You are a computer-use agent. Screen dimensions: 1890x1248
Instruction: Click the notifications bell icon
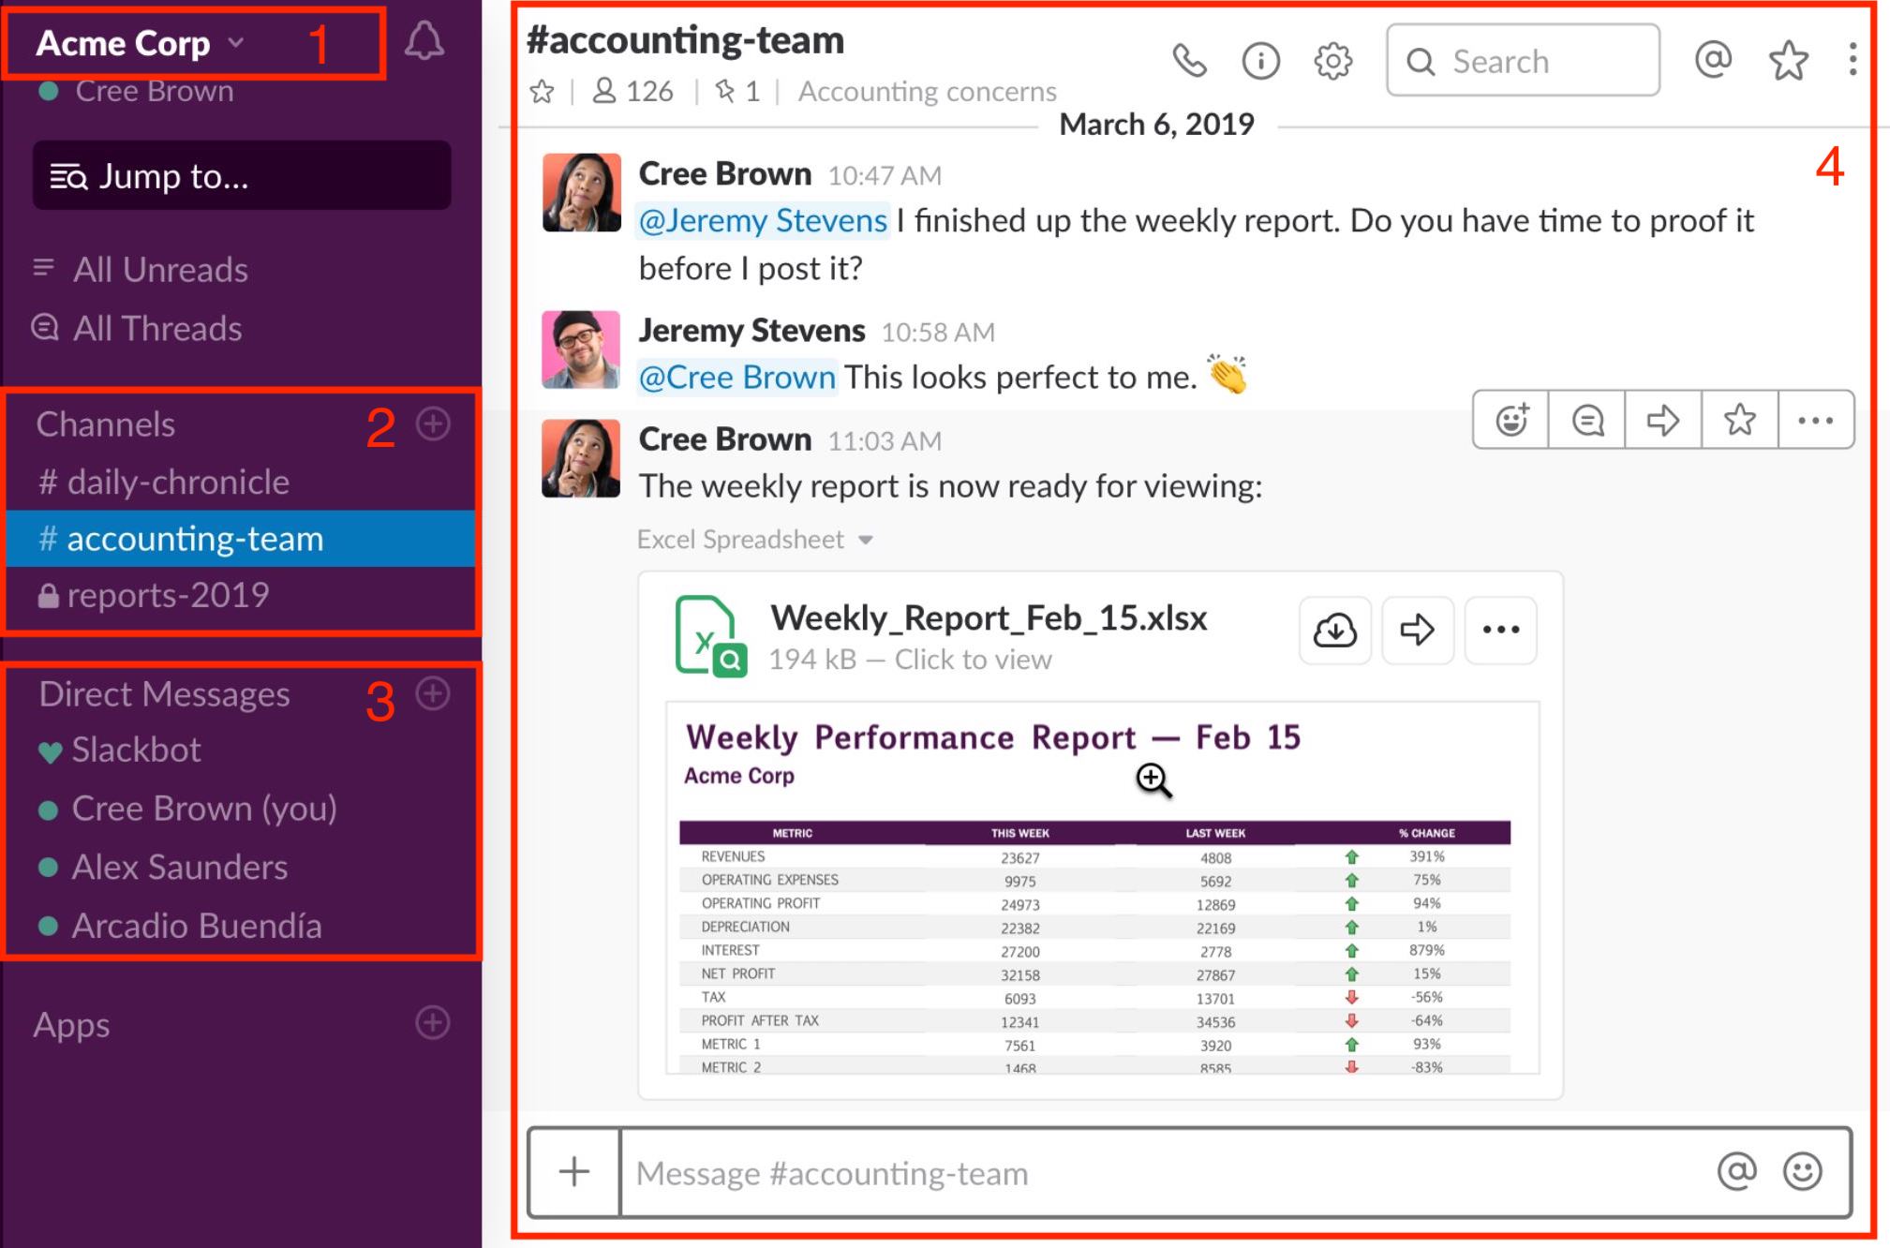pos(424,42)
